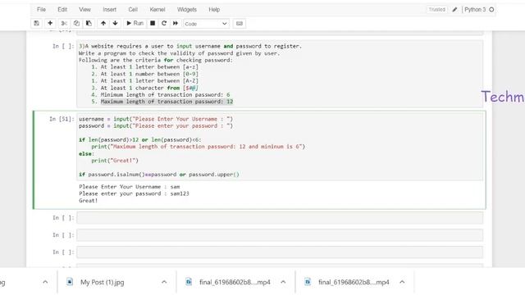Viewport: 525px width, 295px height.
Task: Expand chevron for second final_61968602b8 mp4 download
Action: [402, 282]
